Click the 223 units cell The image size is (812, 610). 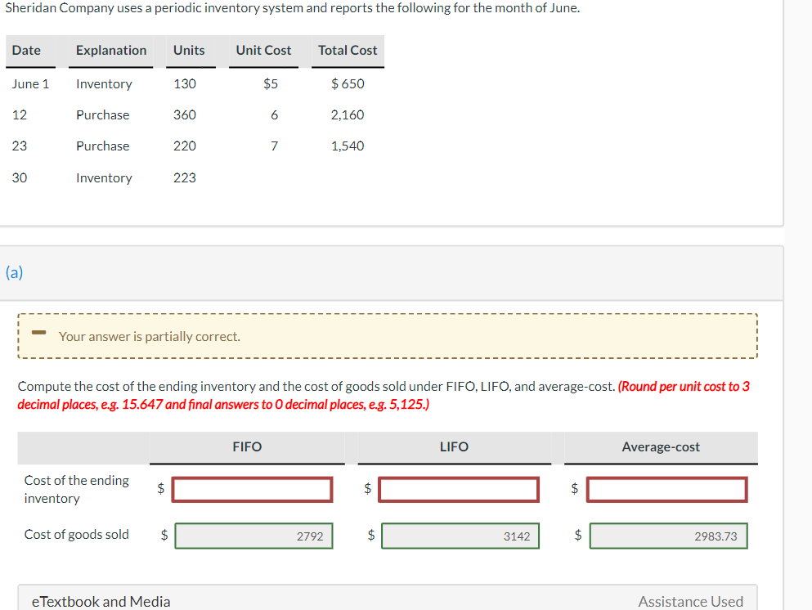click(x=185, y=178)
